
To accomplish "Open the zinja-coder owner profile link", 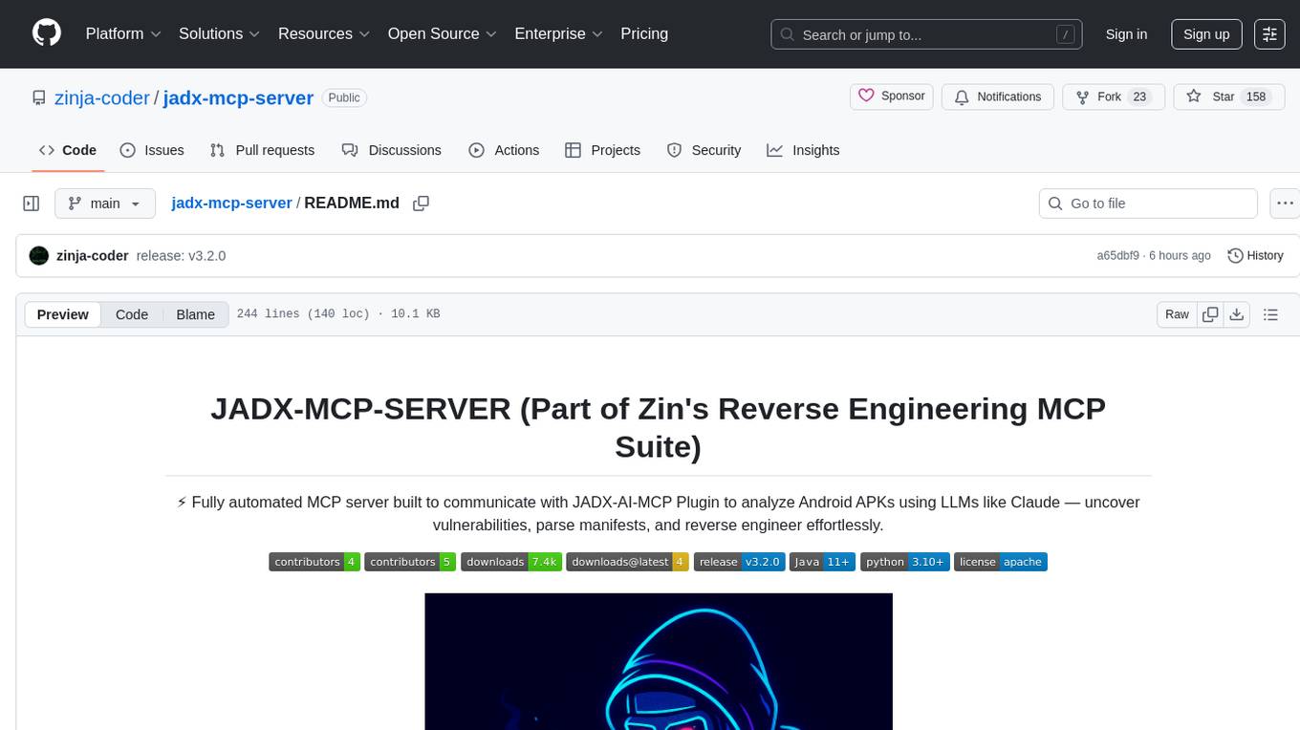I will click(102, 97).
